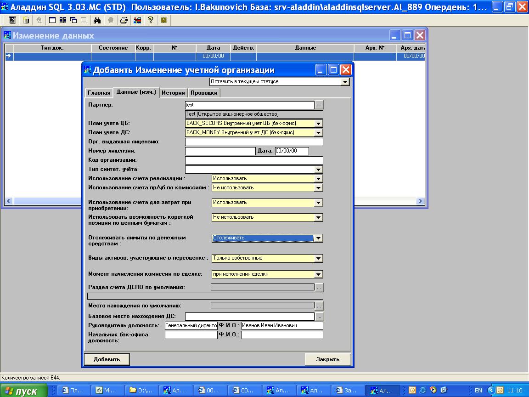Click the ship toolbar icon

[137, 20]
